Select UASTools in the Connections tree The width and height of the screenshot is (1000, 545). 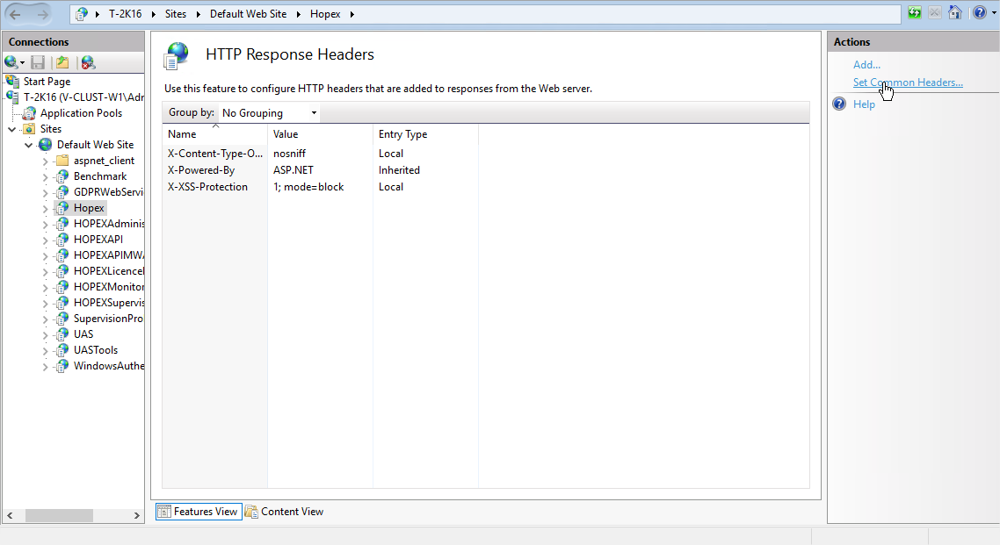pos(96,350)
